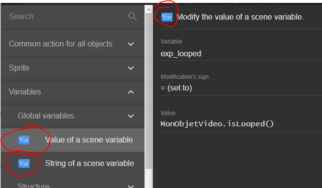Viewport: 322px width, 188px height.
Task: Click Var icon beside String of a scene variable
Action: point(24,164)
